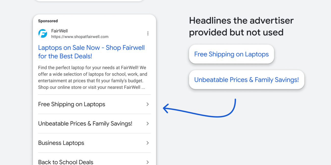Image resolution: width=331 pixels, height=165 pixels.
Task: Click chevron beside Free Shipping on Laptops sitelink
Action: click(147, 104)
